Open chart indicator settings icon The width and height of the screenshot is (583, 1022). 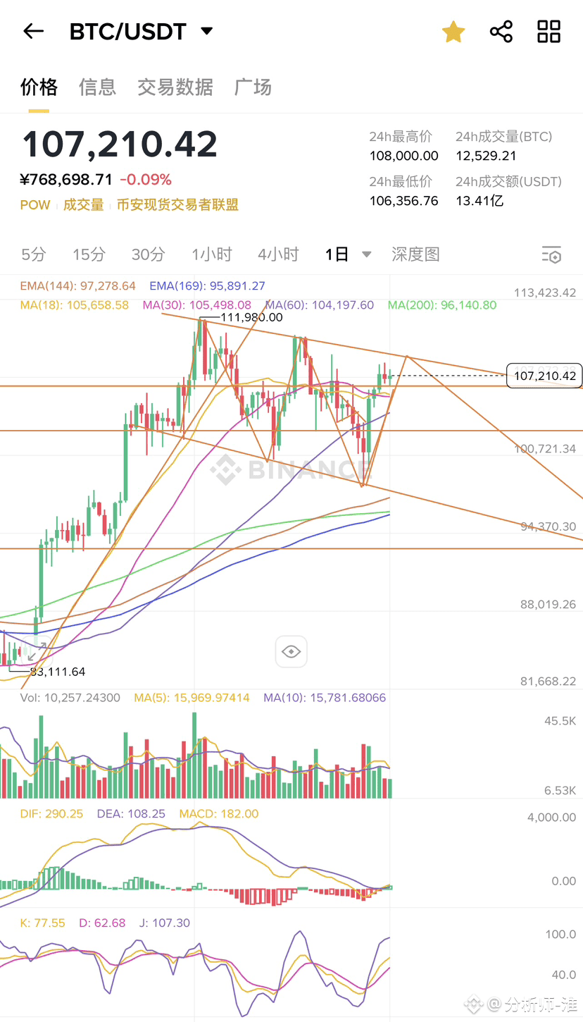[551, 254]
